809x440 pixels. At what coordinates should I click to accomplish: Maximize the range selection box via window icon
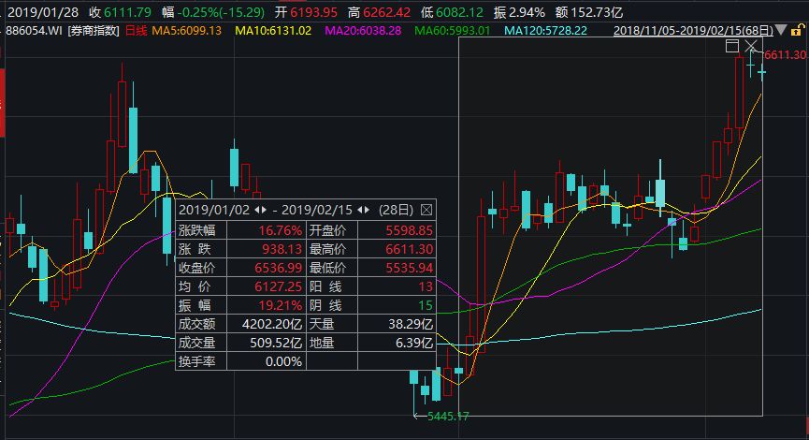[732, 46]
